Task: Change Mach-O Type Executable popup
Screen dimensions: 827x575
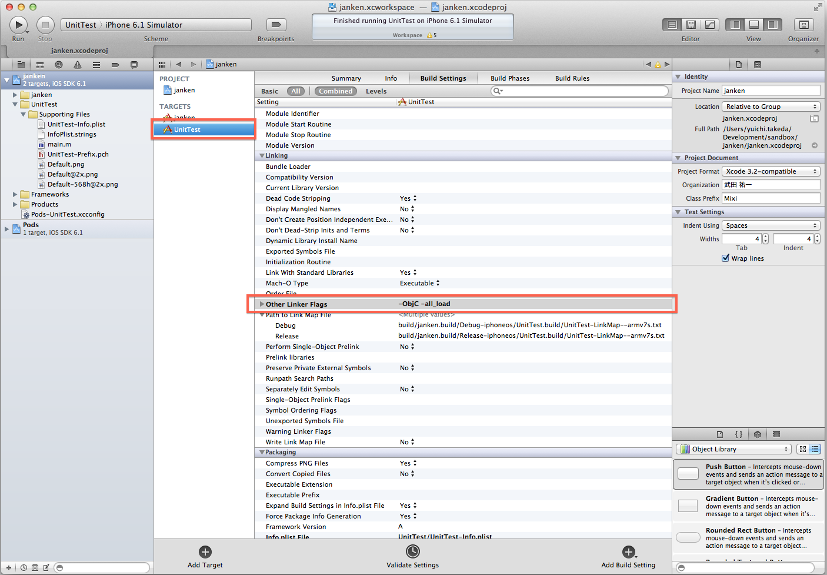Action: pyautogui.click(x=420, y=283)
